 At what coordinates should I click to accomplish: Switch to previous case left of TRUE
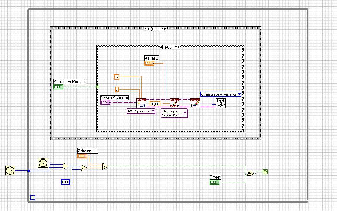161,47
